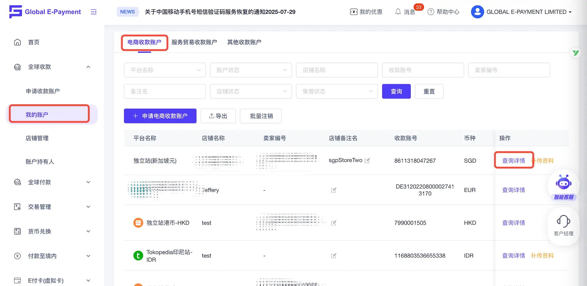Open 账户持有人 in the sidebar
This screenshot has width=587, height=286.
[40, 161]
